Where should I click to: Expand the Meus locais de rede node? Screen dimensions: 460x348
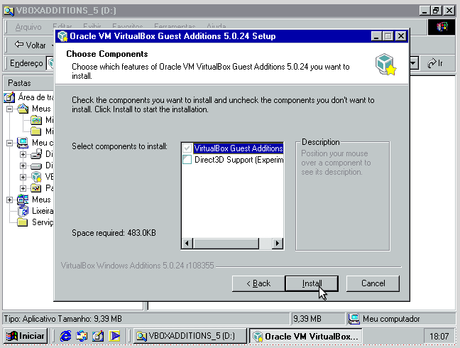(x=10, y=200)
